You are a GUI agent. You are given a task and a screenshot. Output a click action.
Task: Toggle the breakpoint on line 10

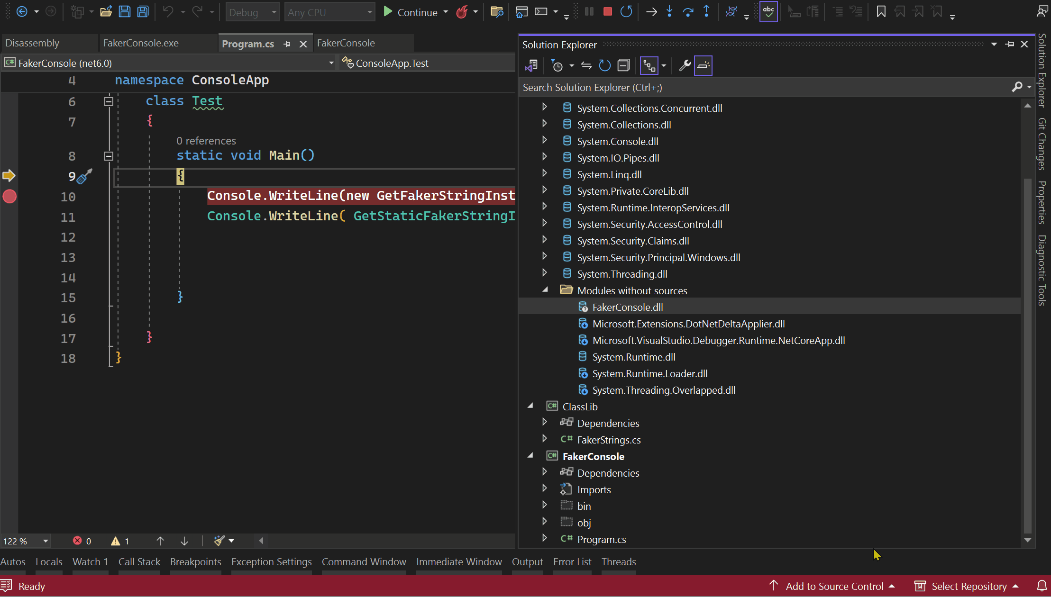click(9, 196)
